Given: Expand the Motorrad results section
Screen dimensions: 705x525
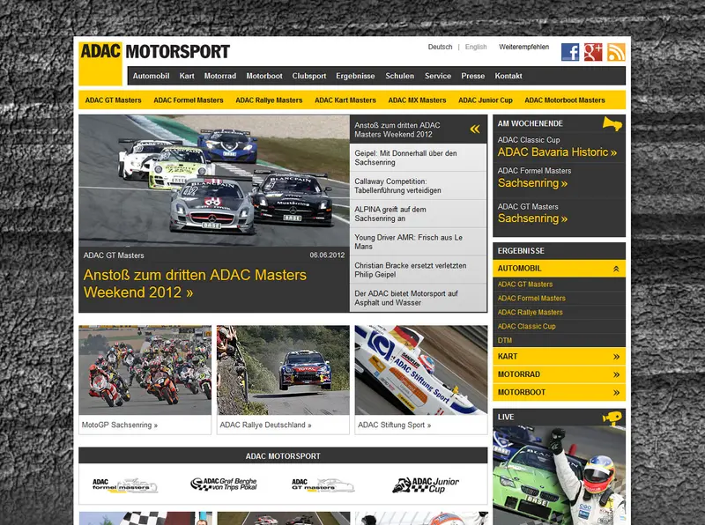Looking at the screenshot, I should [559, 374].
